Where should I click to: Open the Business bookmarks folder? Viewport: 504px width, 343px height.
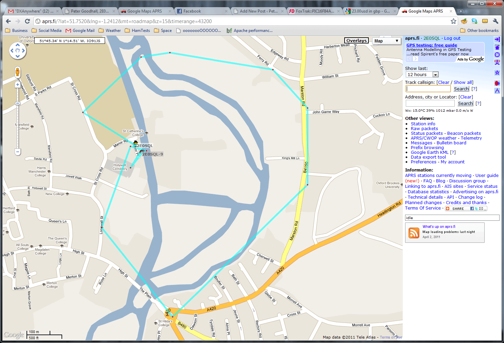pos(17,31)
